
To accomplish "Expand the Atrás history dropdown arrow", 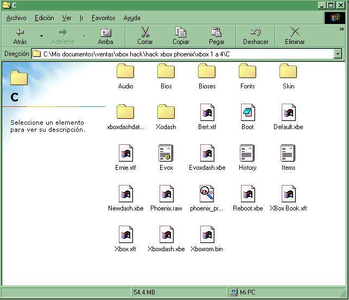I will tap(41, 36).
